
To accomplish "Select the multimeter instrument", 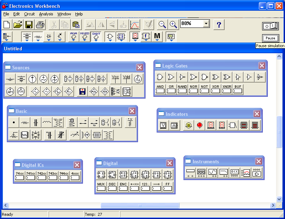I will click(190, 173).
